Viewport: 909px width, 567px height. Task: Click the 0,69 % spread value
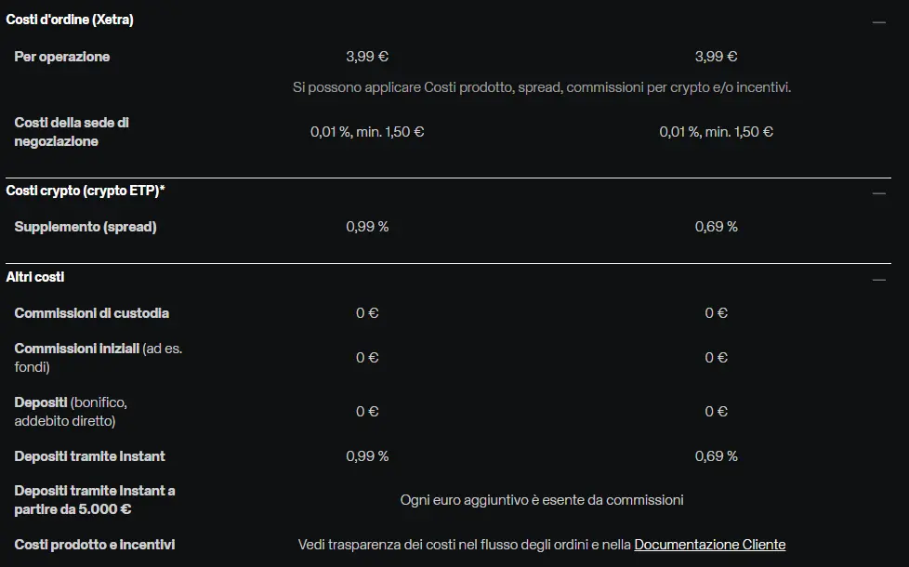click(716, 227)
